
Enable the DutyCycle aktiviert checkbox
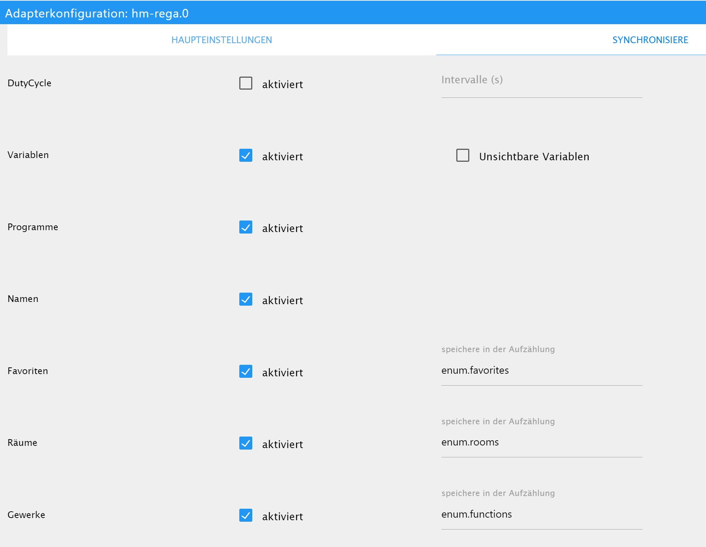246,83
